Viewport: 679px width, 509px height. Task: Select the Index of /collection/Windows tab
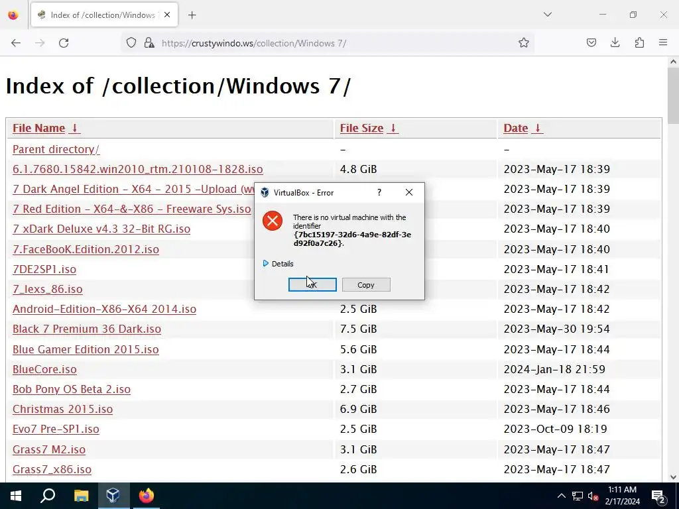pyautogui.click(x=104, y=15)
